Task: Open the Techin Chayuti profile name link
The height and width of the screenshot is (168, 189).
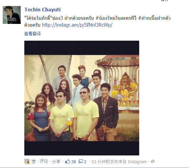Action: coord(42,10)
